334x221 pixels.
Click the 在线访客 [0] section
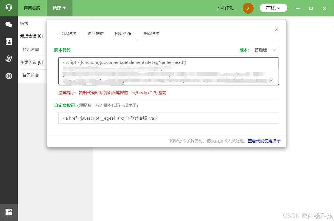coord(31,62)
